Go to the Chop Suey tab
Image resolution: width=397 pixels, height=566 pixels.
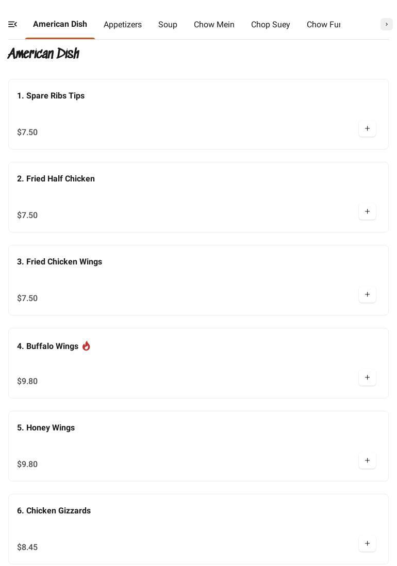(x=270, y=25)
